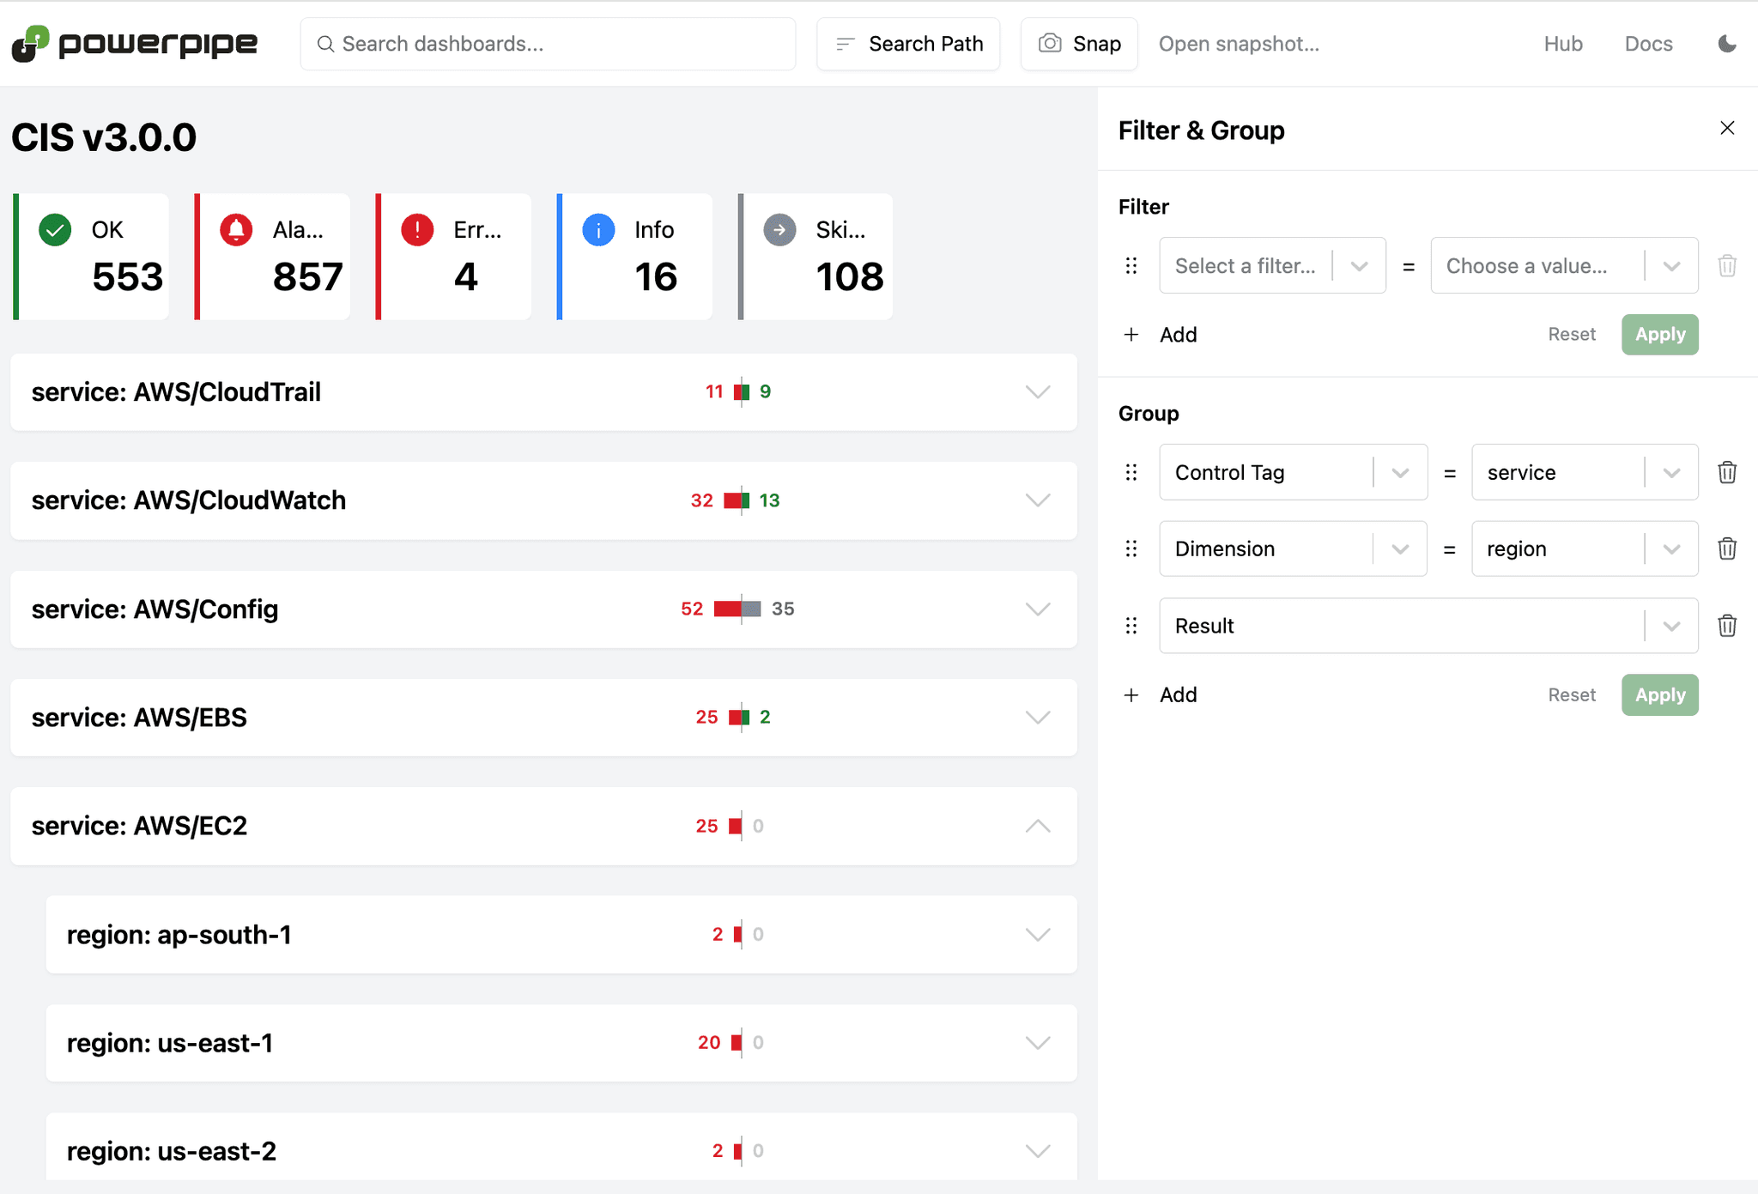
Task: Expand region us-east-2 row
Action: tap(1038, 1151)
